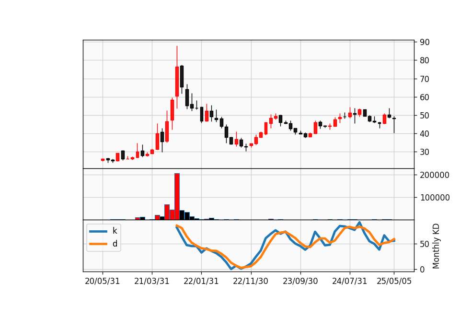The height and width of the screenshot is (331, 460).
Task: Click the date label 24/07/31
Action: pos(349,282)
